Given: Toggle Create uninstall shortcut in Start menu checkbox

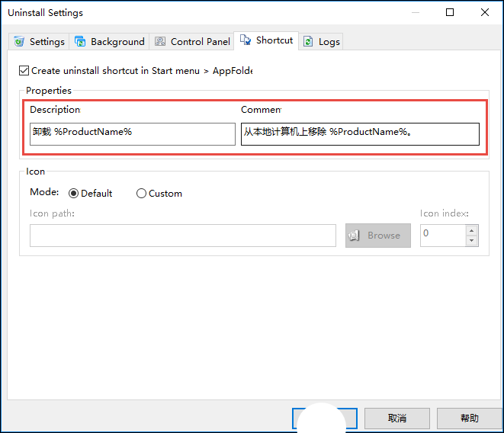Looking at the screenshot, I should [24, 70].
